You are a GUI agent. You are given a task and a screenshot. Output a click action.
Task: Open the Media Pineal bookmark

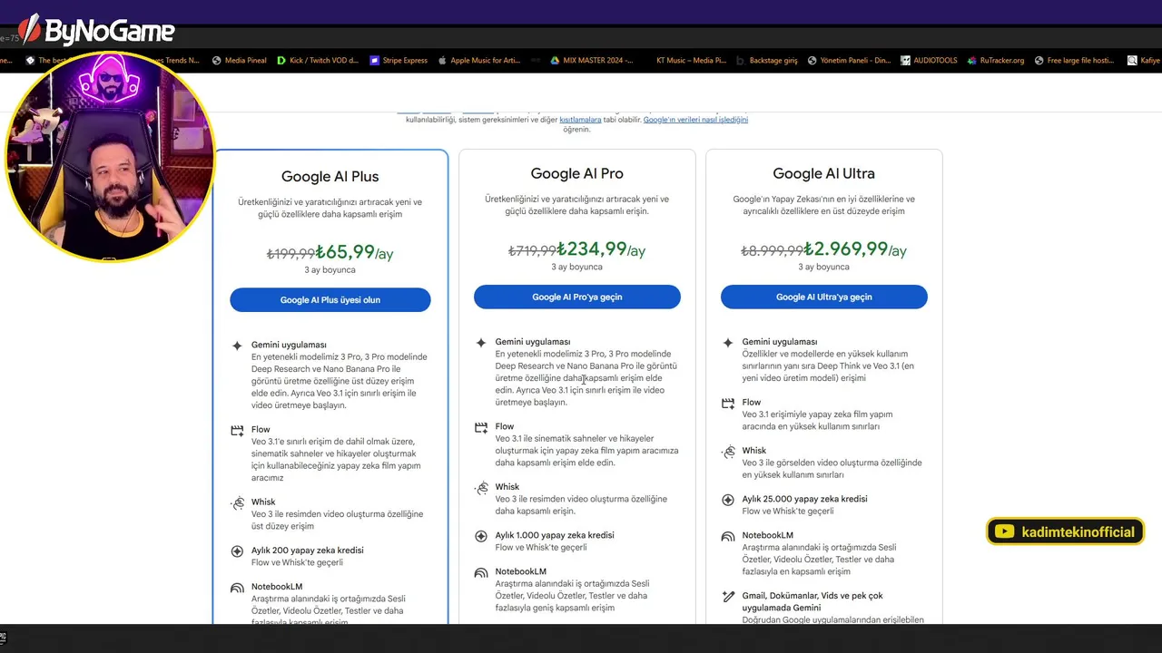click(x=240, y=61)
